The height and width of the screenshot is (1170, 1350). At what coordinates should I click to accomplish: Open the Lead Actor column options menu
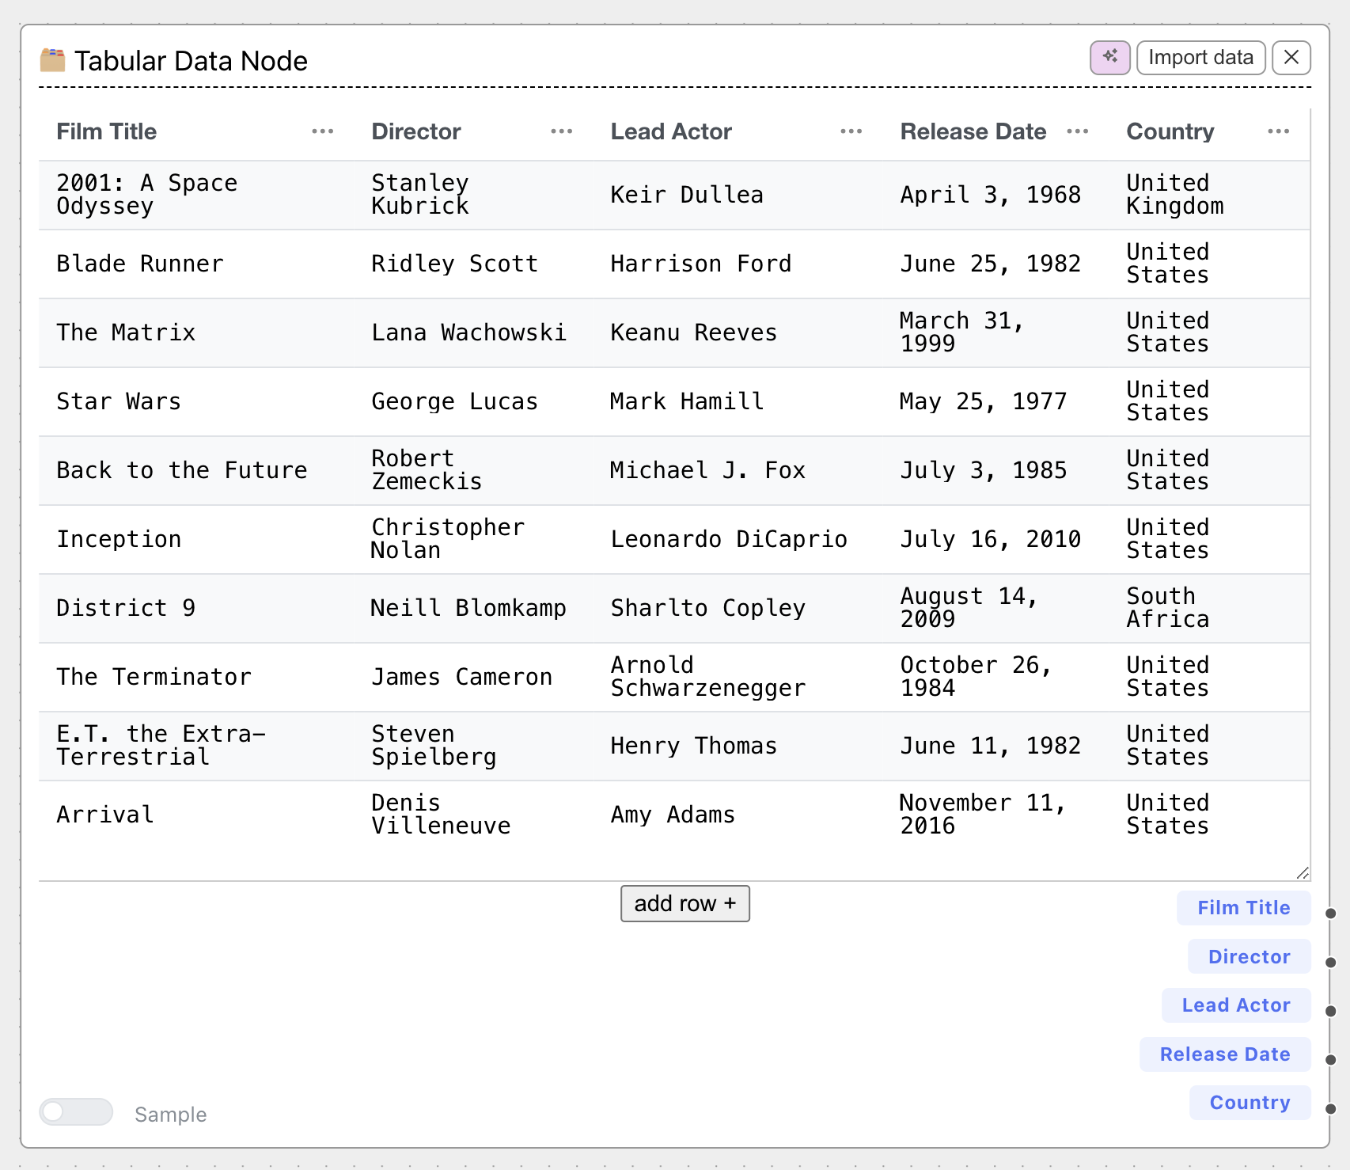point(850,131)
